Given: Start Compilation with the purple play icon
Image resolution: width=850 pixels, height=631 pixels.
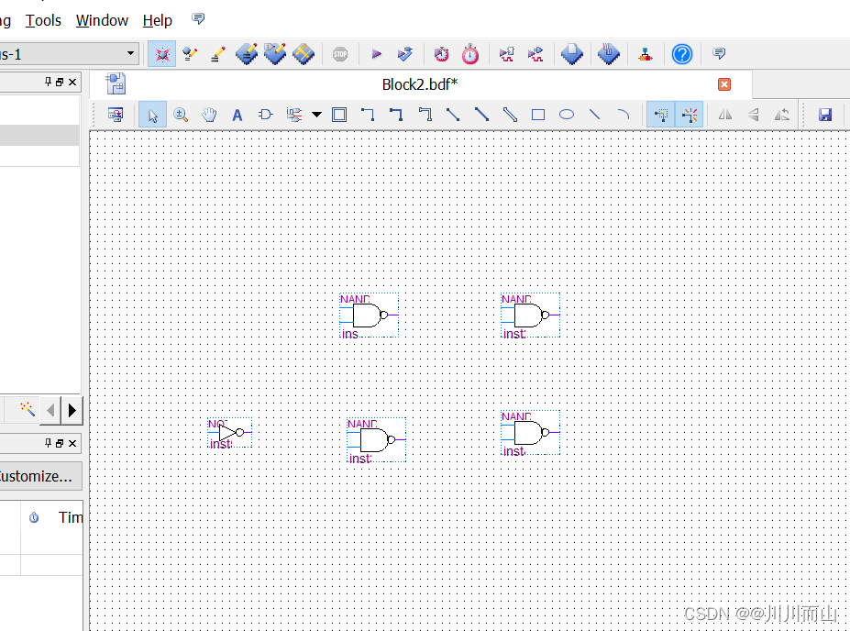Looking at the screenshot, I should [x=377, y=54].
